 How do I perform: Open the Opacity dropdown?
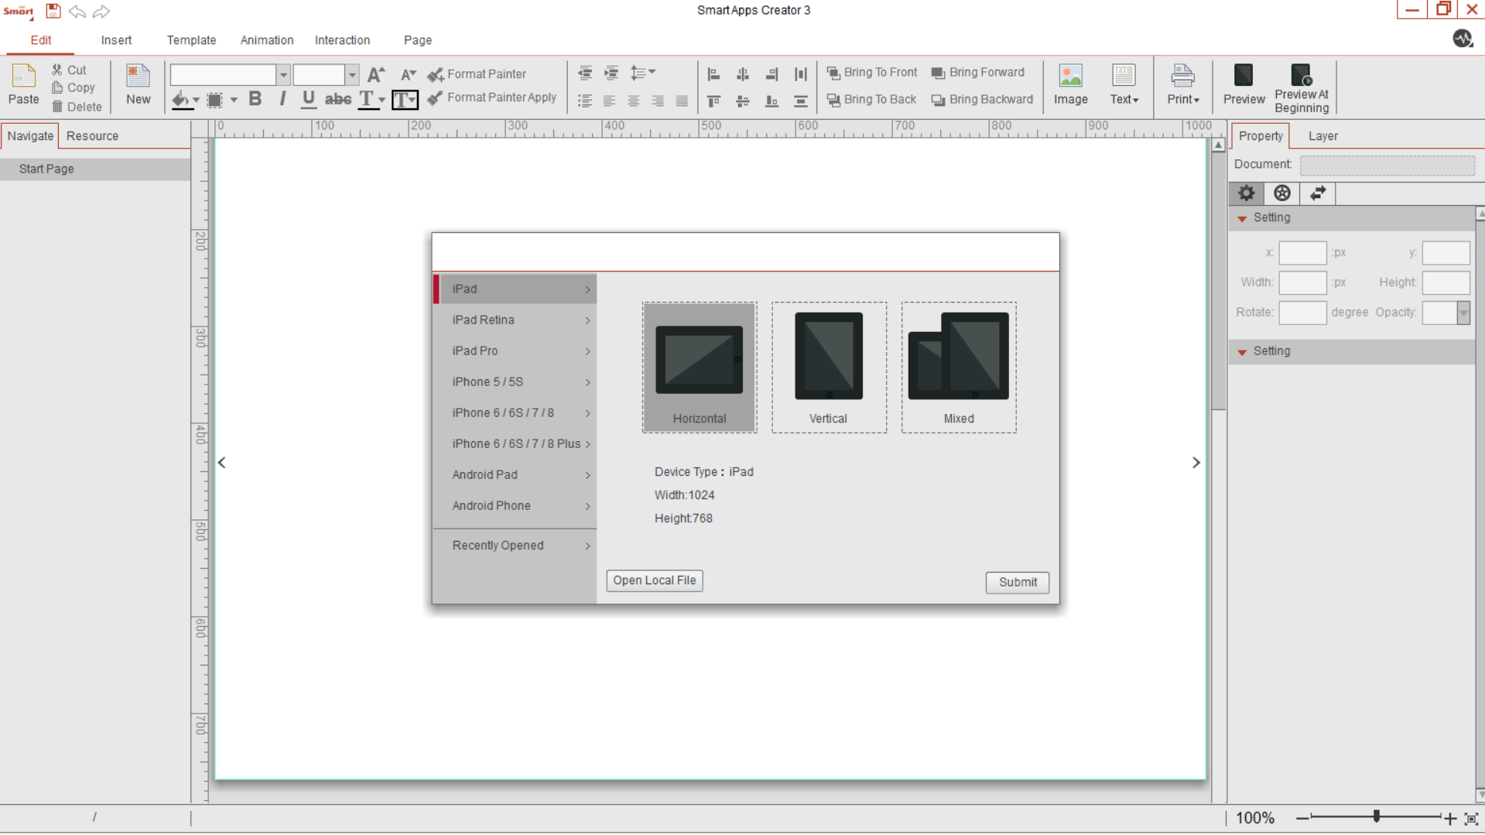tap(1463, 313)
